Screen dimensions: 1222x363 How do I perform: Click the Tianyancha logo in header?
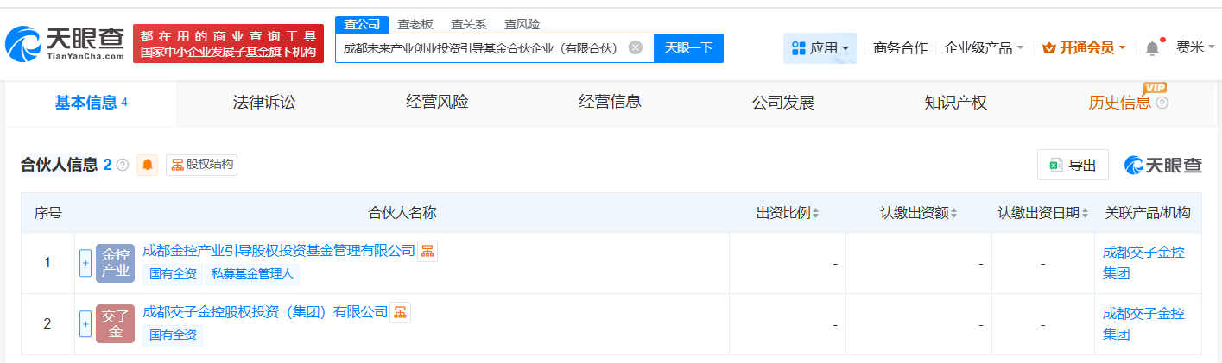64,43
